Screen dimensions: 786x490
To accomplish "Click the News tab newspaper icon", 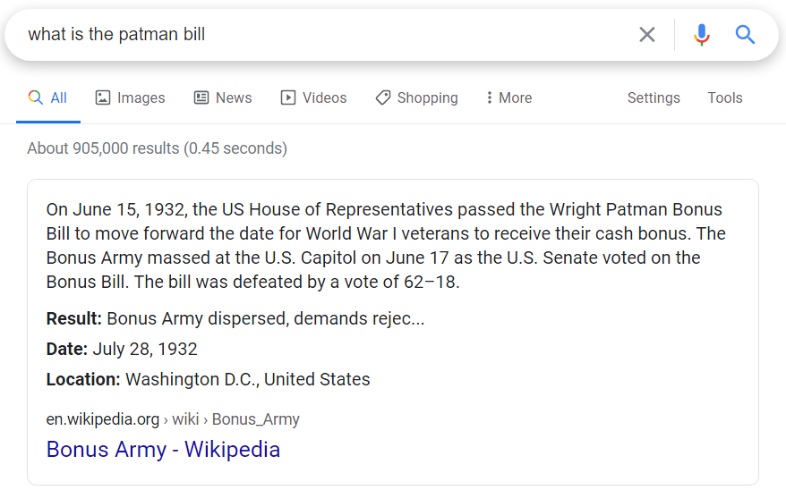I will 201,97.
